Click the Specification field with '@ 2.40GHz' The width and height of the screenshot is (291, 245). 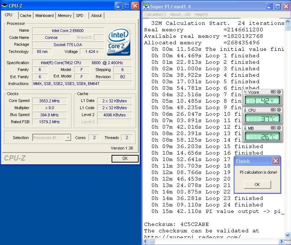tap(82, 63)
